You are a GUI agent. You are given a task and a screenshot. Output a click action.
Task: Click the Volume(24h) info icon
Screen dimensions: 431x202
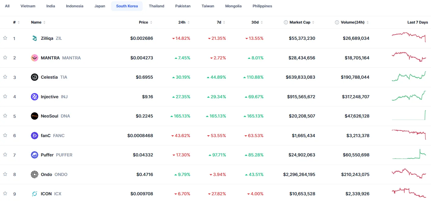[x=337, y=22]
